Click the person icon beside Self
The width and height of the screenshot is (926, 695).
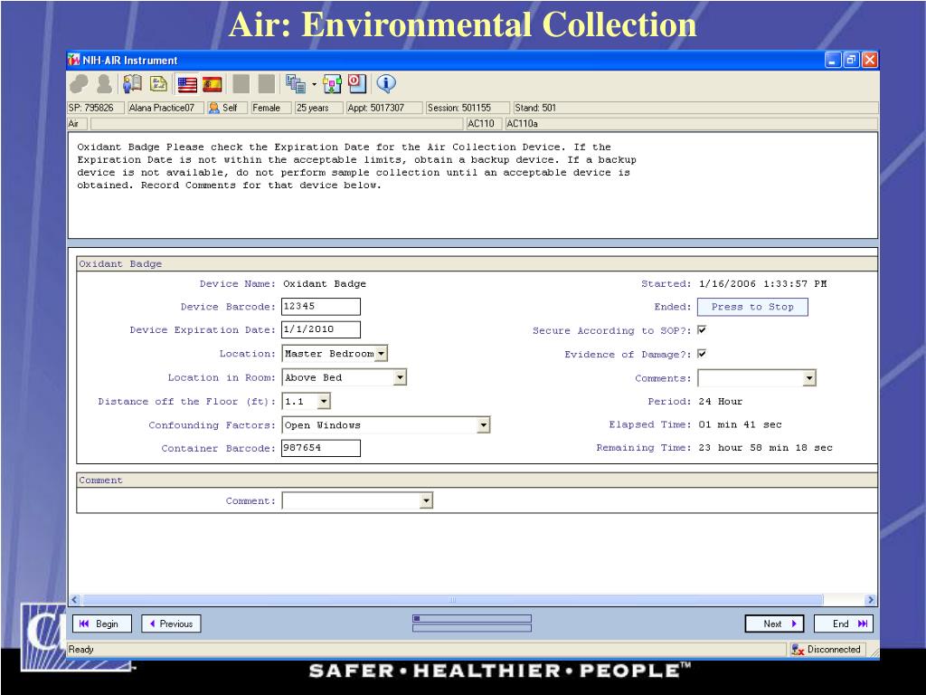coord(213,108)
